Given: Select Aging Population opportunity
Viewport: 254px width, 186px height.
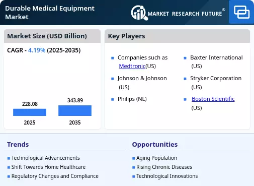Looking at the screenshot, I should pyautogui.click(x=156, y=158).
